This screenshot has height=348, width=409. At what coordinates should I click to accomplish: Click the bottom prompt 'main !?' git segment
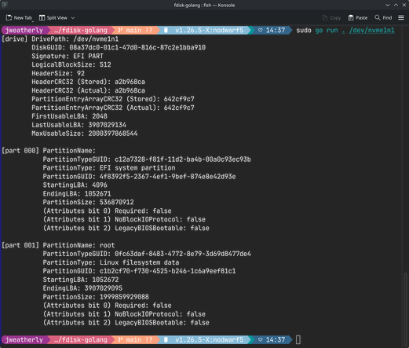(135, 340)
